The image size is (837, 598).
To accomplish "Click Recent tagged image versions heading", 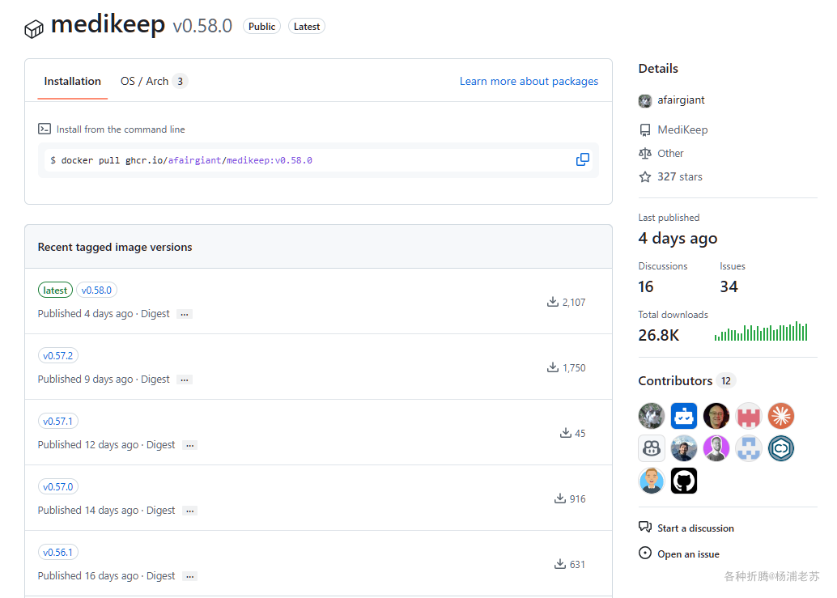I will pyautogui.click(x=115, y=247).
